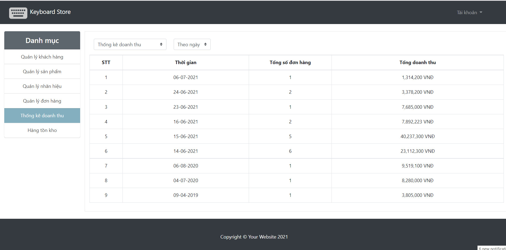Open Hàng tồn kho menu item
Image resolution: width=506 pixels, height=250 pixels.
coord(42,130)
